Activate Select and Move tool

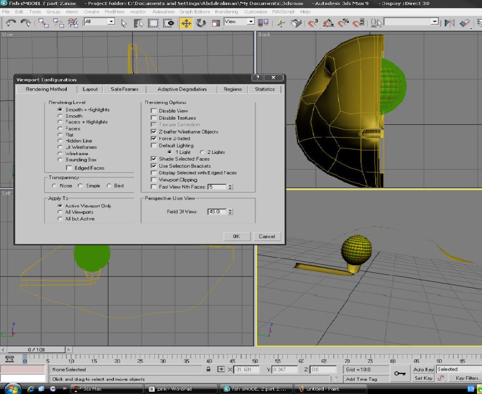tap(186, 23)
